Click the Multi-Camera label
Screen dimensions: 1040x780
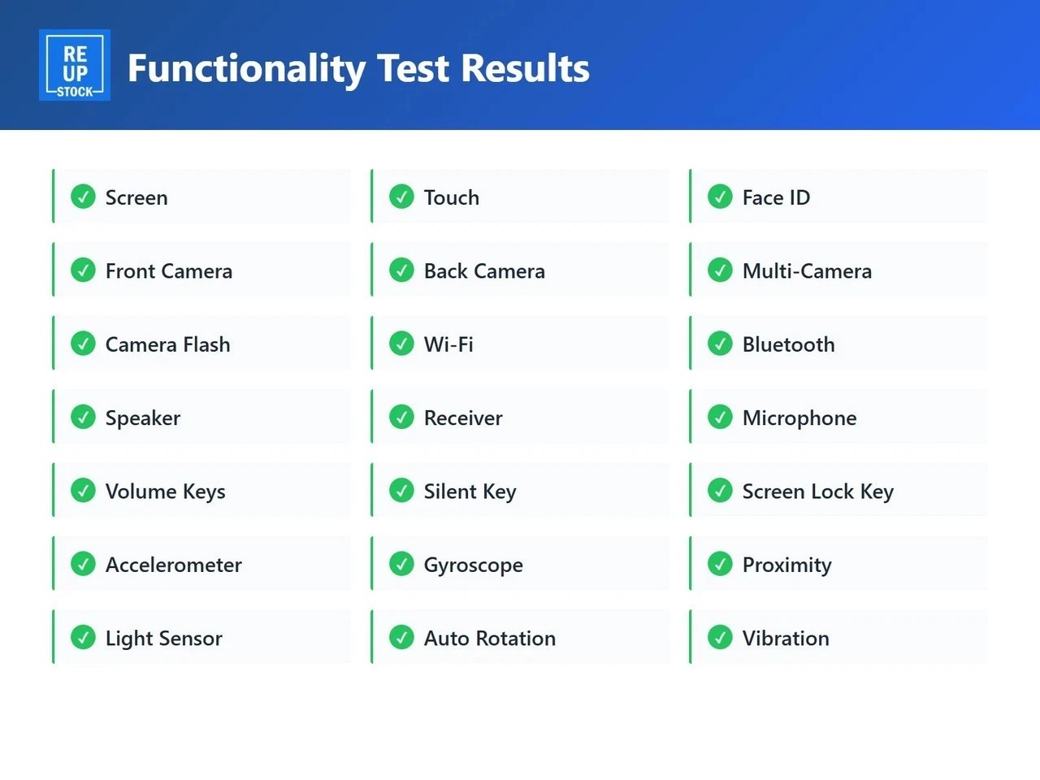[x=807, y=271]
